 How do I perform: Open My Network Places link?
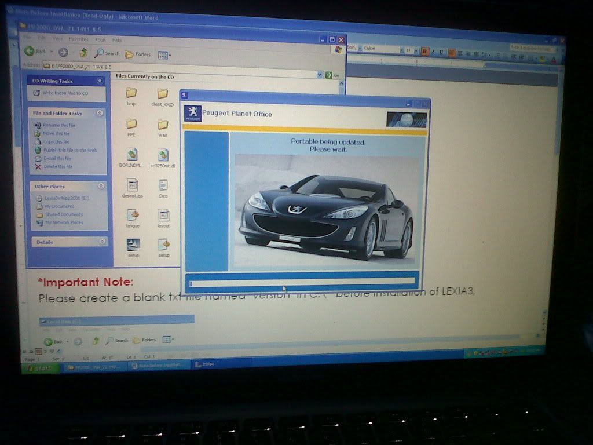pyautogui.click(x=60, y=222)
